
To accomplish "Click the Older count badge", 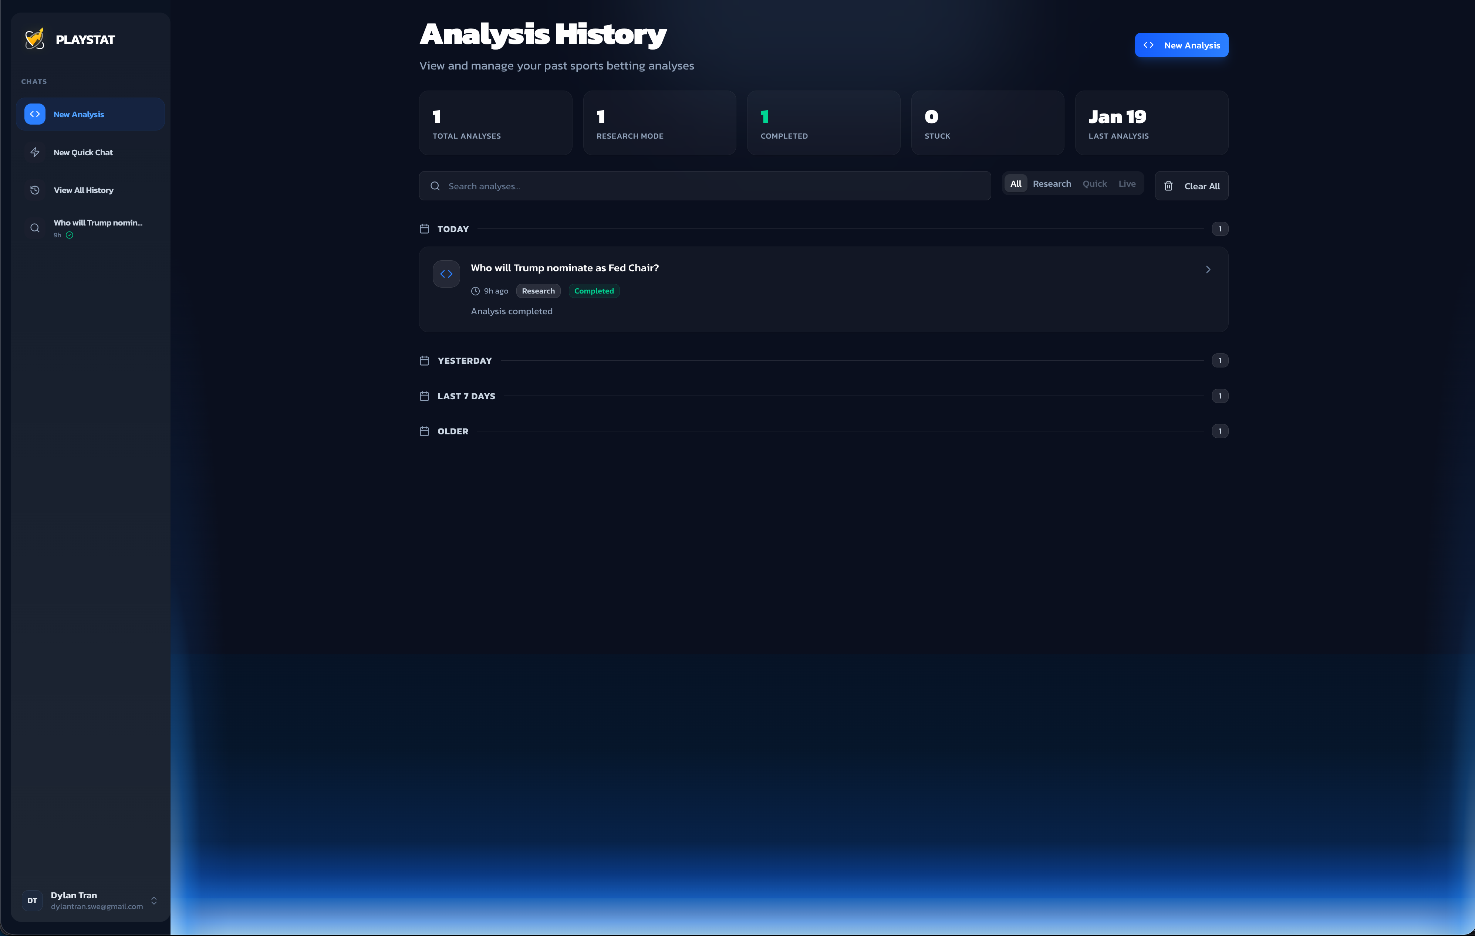I will [1219, 431].
